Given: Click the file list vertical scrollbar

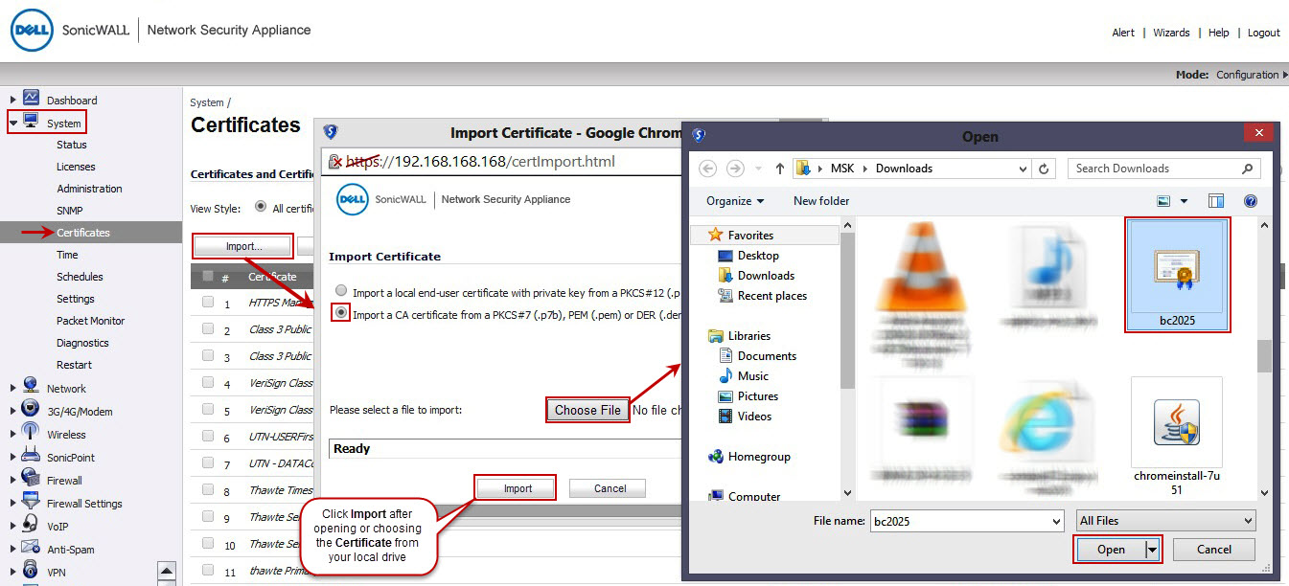Looking at the screenshot, I should pos(1264,358).
